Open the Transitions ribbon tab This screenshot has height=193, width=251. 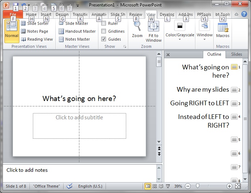80,14
